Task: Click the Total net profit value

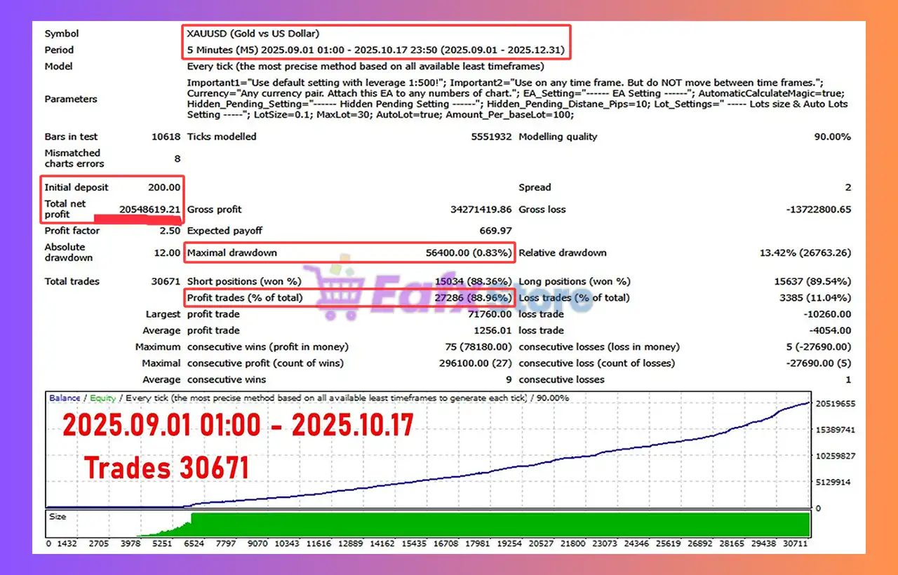Action: click(150, 209)
